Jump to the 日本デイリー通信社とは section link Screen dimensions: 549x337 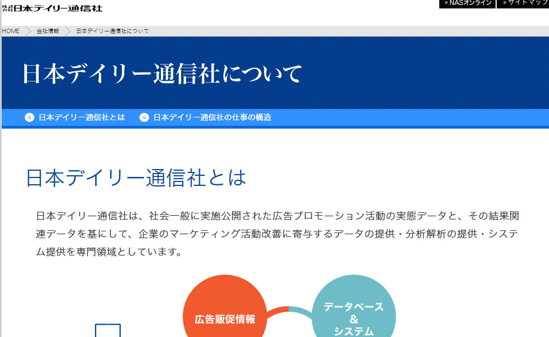[82, 117]
